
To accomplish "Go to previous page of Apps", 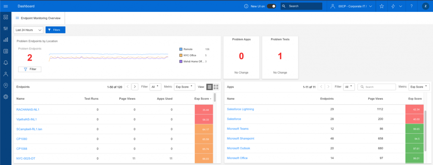I will (x=321, y=87).
